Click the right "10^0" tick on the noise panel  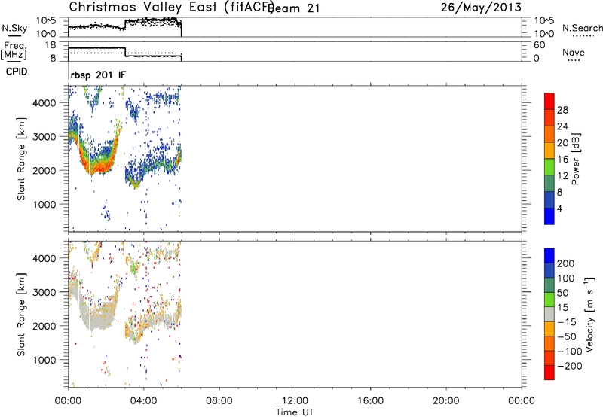pos(544,34)
